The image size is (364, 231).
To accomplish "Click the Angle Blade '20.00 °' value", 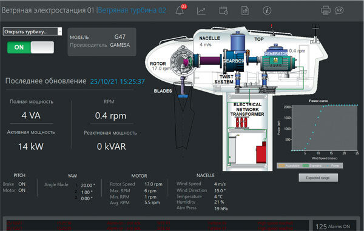I will click(88, 186).
